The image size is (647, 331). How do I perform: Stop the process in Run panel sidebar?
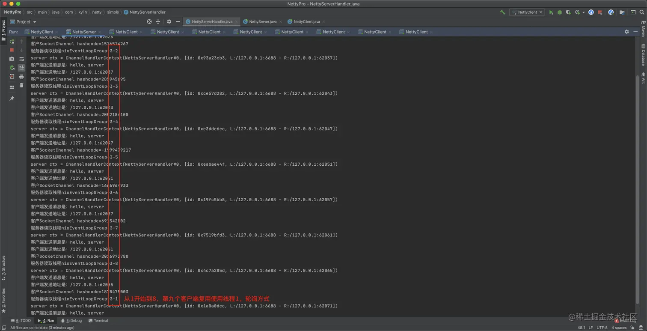pos(12,50)
